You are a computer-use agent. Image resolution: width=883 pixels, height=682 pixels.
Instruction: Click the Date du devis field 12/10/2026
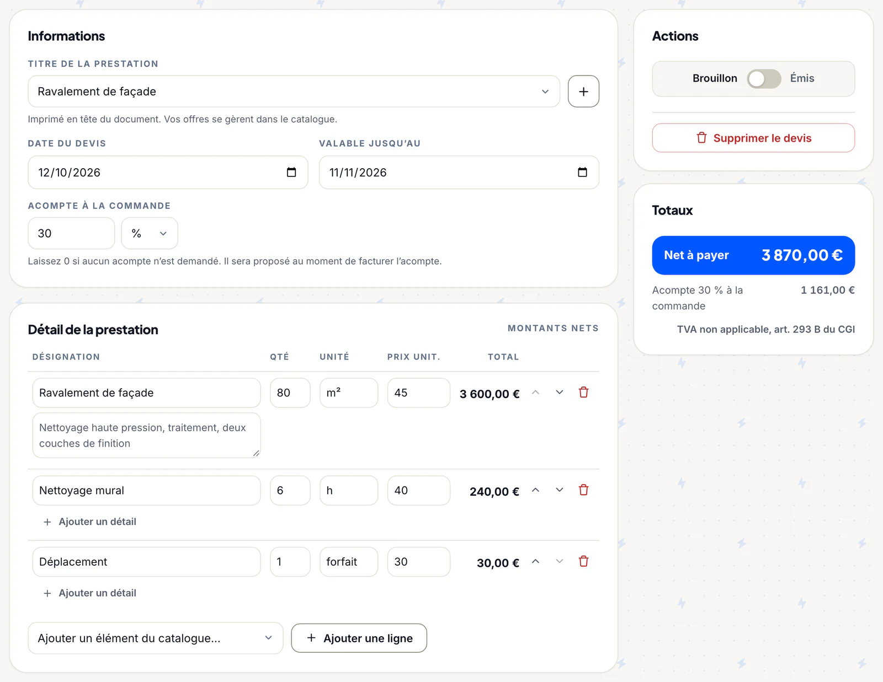coord(168,173)
